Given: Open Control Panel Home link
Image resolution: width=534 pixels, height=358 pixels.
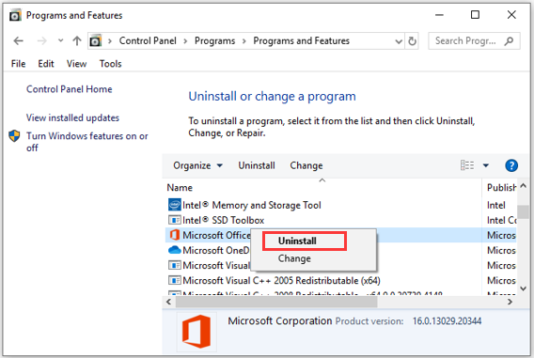Looking at the screenshot, I should tap(70, 89).
